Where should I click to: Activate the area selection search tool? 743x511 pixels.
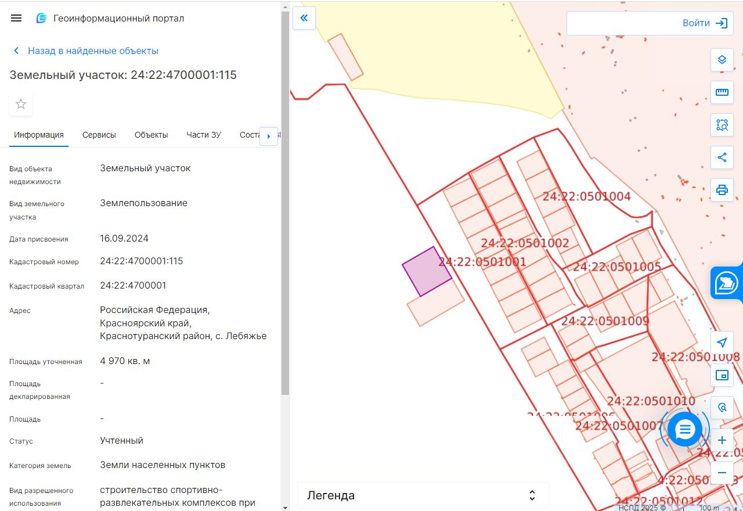click(x=722, y=125)
